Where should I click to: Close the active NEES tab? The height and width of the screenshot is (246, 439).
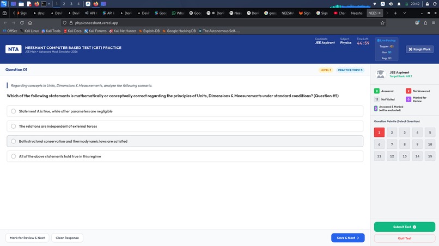(380, 13)
